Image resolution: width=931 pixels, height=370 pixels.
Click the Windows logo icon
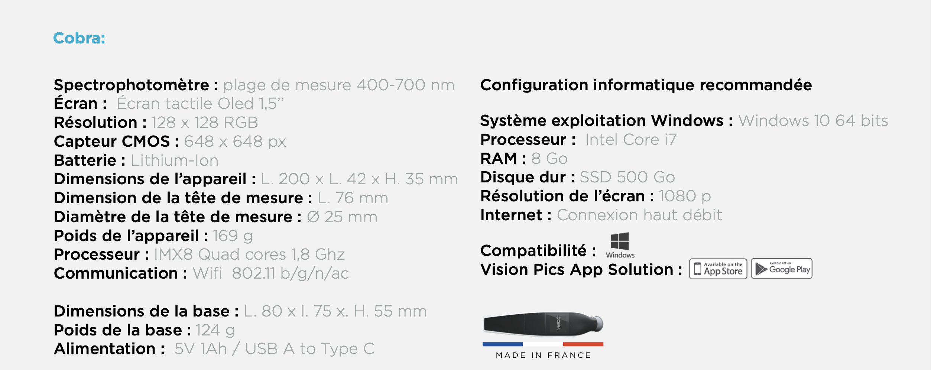coord(620,242)
